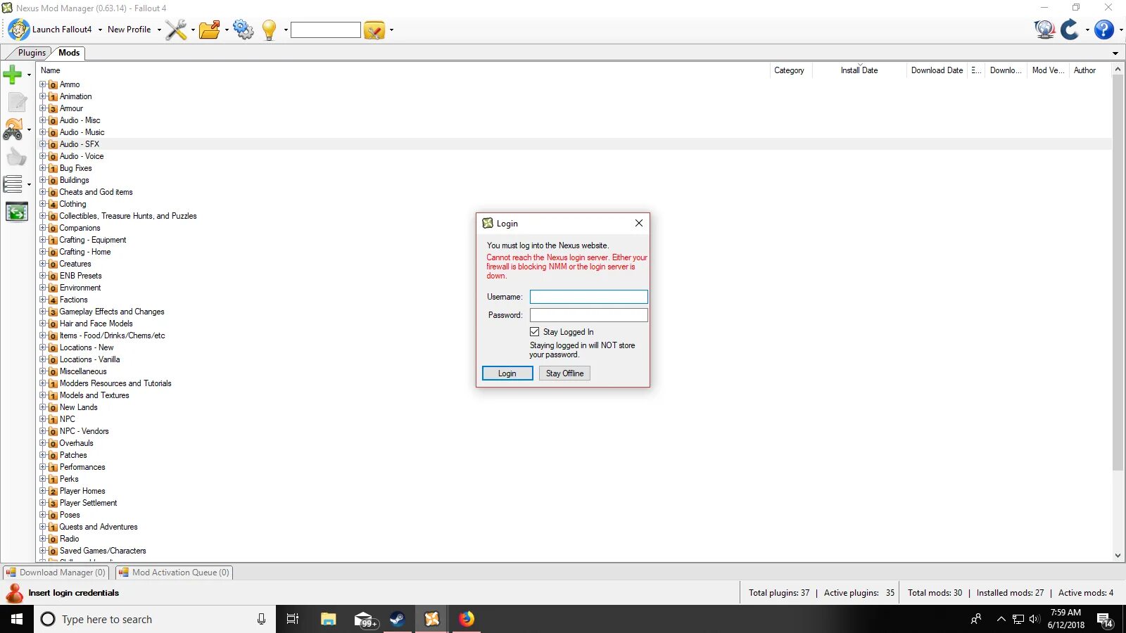
Task: Click the blue refresh arrow icon
Action: click(x=1070, y=30)
